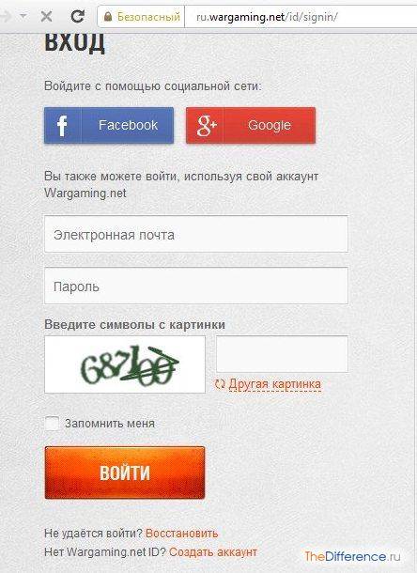Open the Создать аккаунт link
Screen dimensions: 417x573
click(x=213, y=551)
